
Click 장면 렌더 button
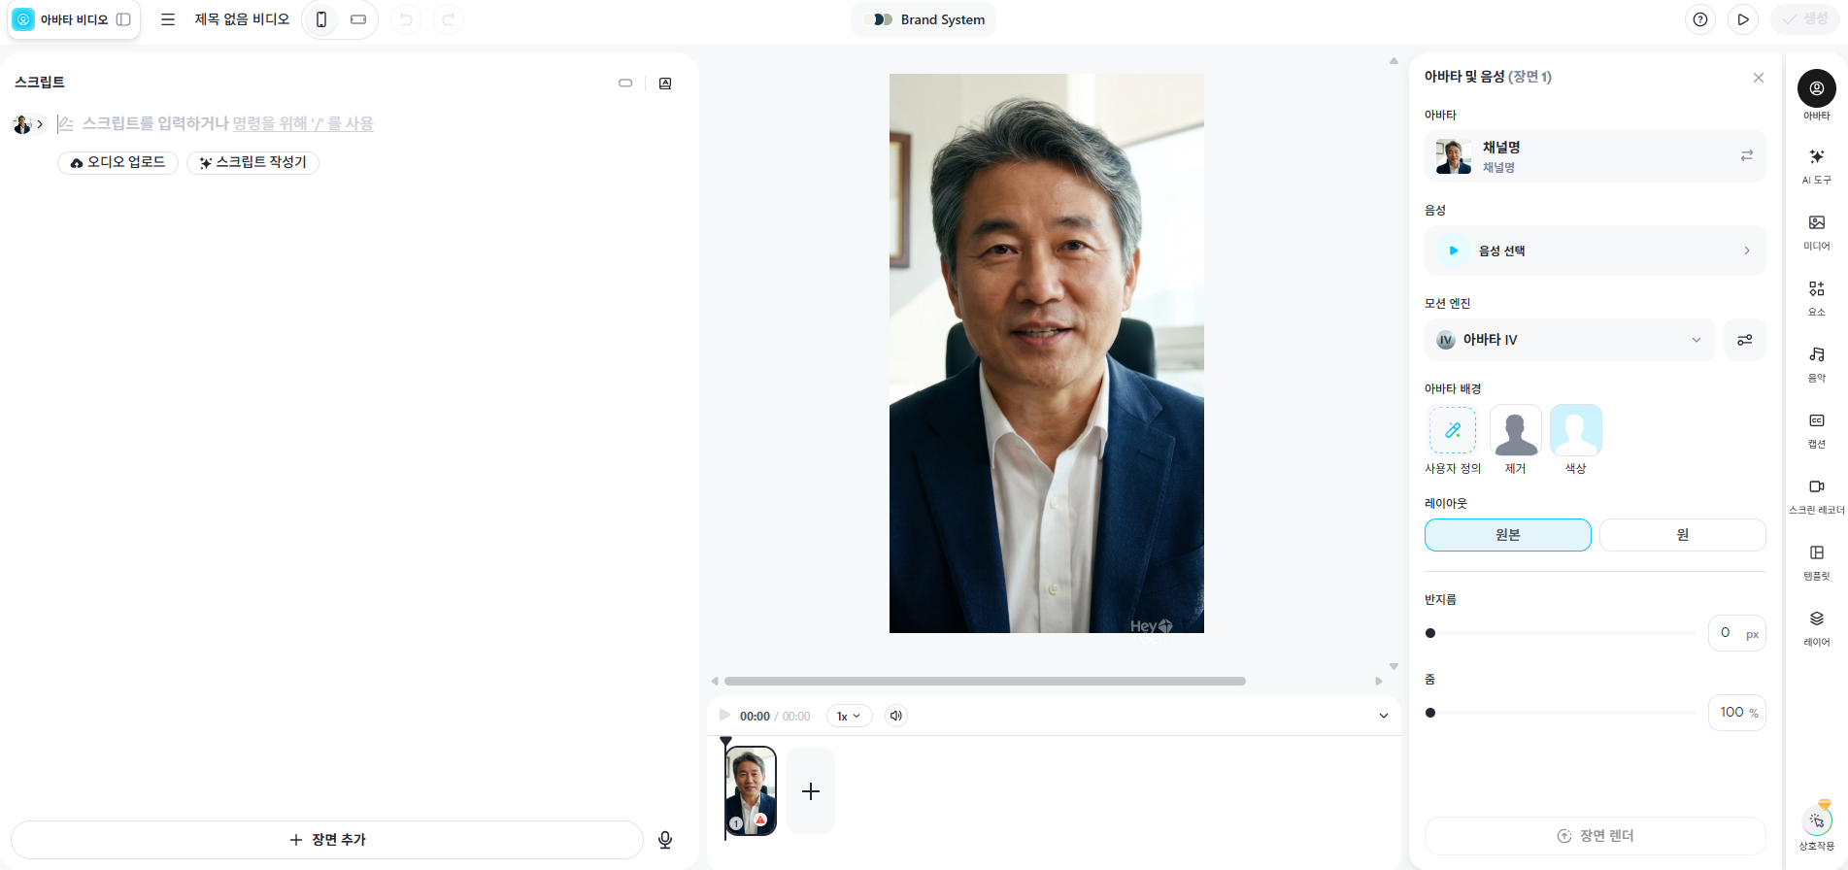1595,836
